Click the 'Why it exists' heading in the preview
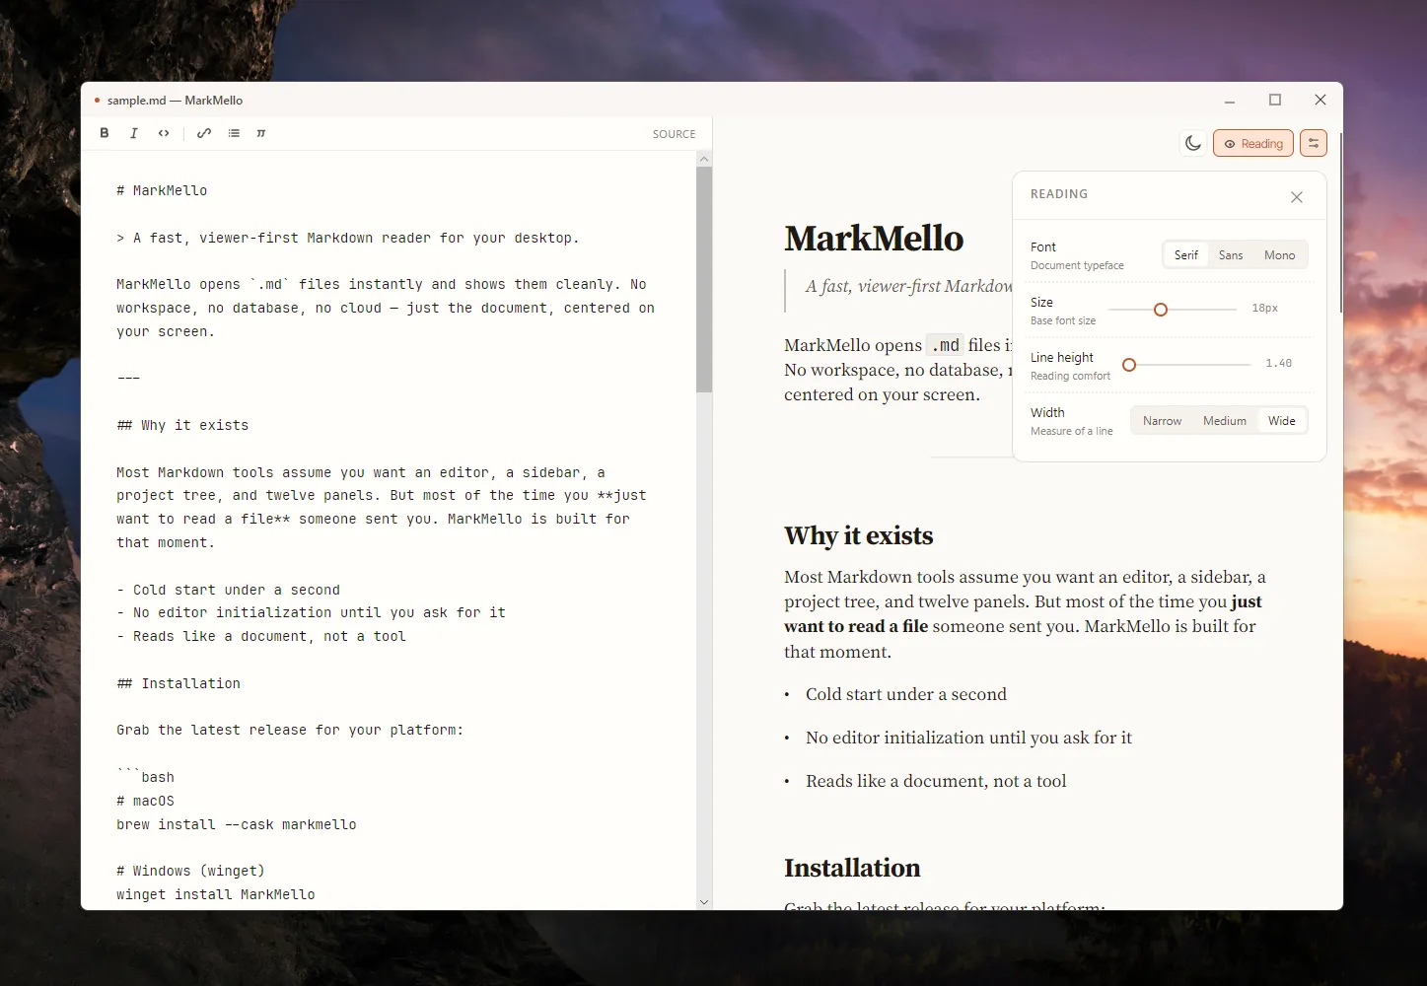The width and height of the screenshot is (1427, 986). 859,535
